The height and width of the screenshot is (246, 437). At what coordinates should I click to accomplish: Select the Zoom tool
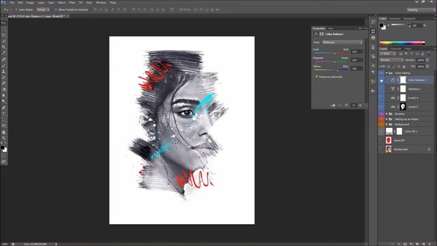pyautogui.click(x=3, y=138)
